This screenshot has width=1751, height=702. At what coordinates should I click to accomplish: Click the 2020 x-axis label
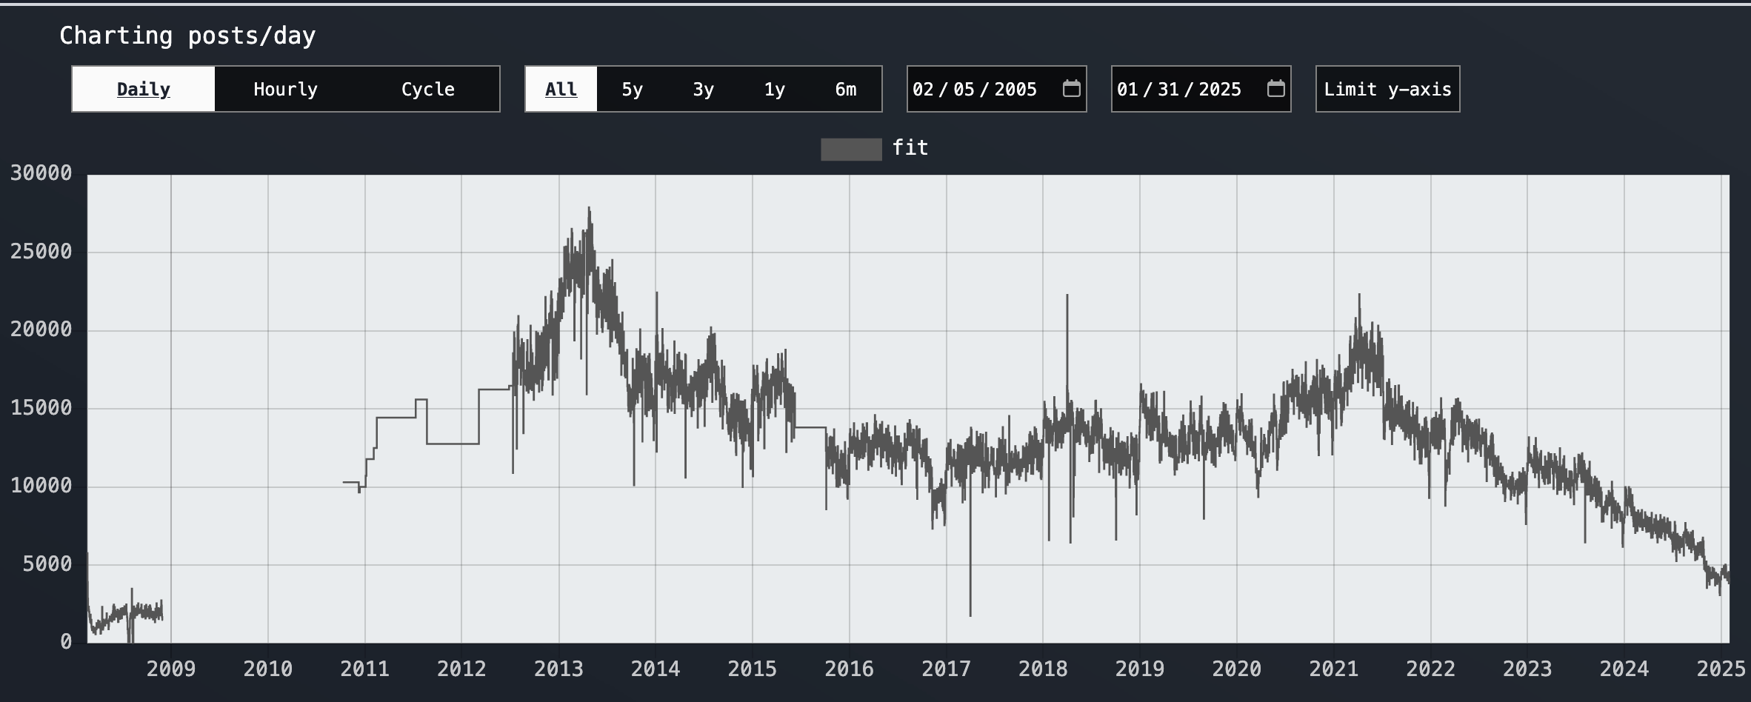pos(1237,669)
